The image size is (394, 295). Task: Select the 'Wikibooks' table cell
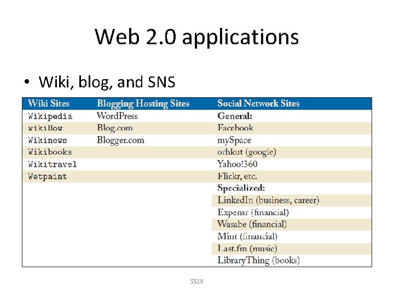point(50,152)
